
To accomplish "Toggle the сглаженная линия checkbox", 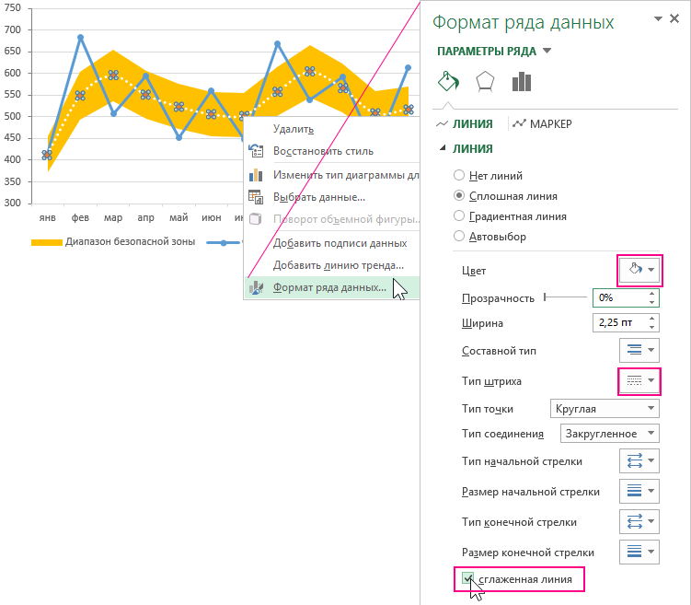I will pyautogui.click(x=469, y=579).
